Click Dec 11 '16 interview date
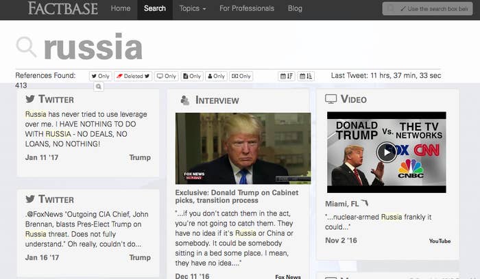This screenshot has height=279, width=480. pyautogui.click(x=192, y=276)
